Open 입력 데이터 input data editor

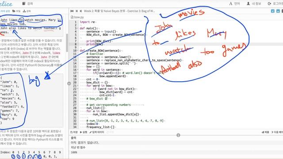(x=97, y=132)
